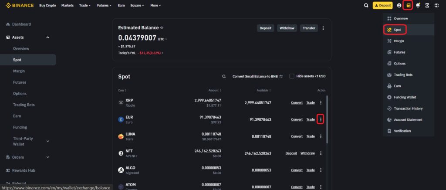446x190 pixels.
Task: Expand Third-Party Wallet in sidebar
Action: click(x=47, y=141)
